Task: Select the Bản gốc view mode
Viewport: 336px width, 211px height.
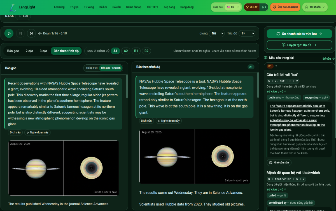Action: coord(13,51)
